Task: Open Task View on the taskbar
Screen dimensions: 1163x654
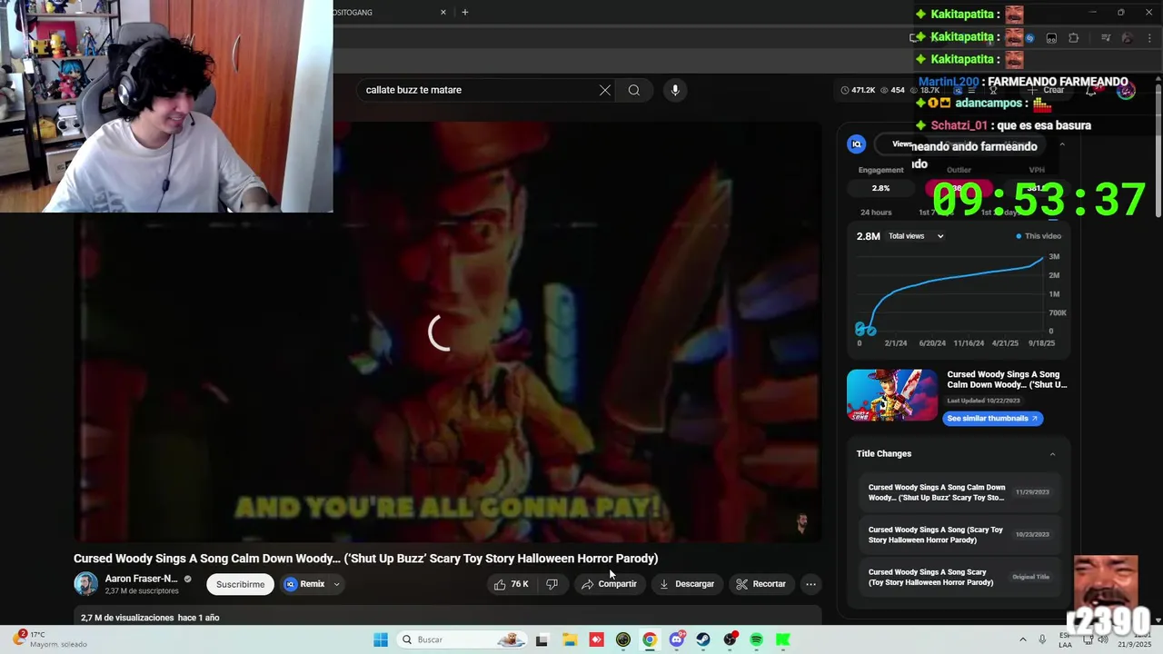Action: pyautogui.click(x=542, y=639)
